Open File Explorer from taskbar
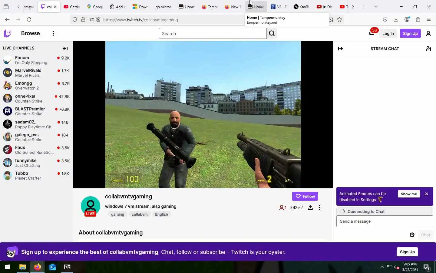Viewport: 436px width, 273px height. tap(22, 267)
